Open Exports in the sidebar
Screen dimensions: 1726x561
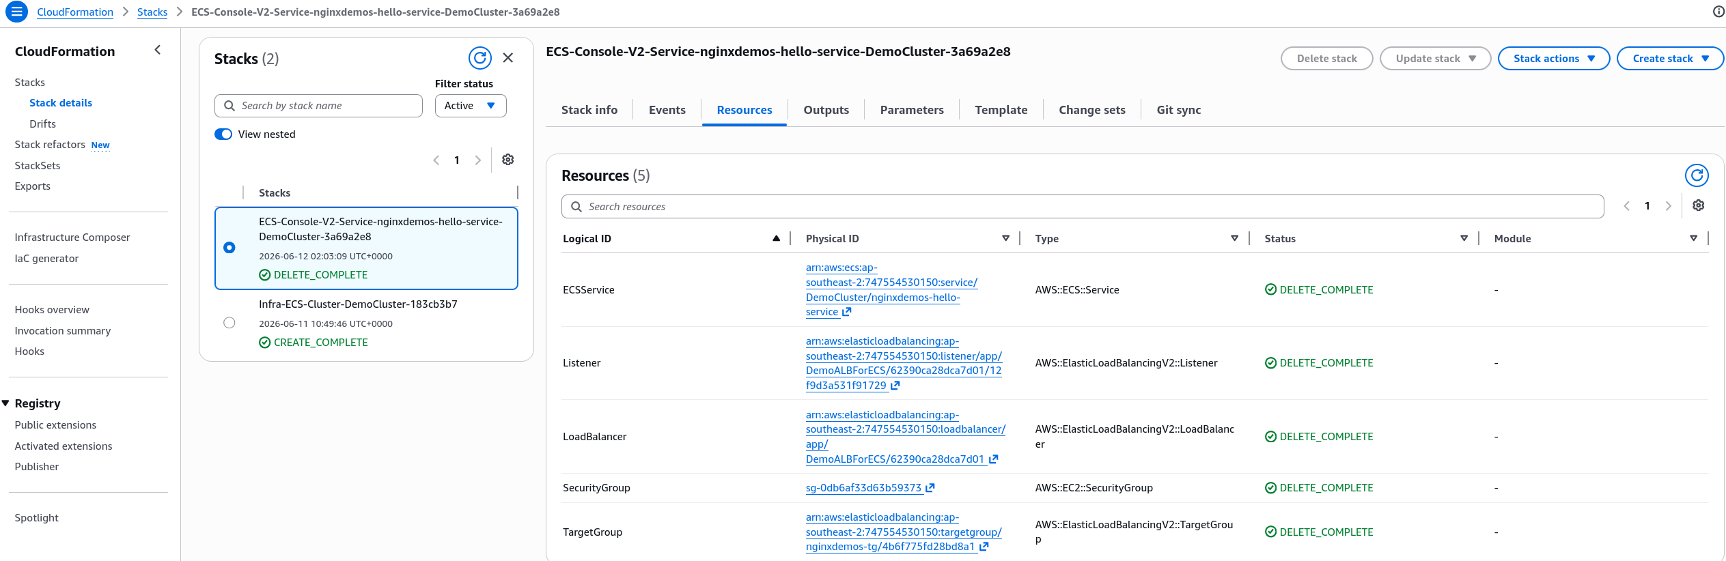(x=33, y=186)
